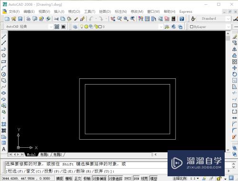Viewport: 238px width, 181px height.
Task: Select the Arc tool
Action: (x=4, y=68)
